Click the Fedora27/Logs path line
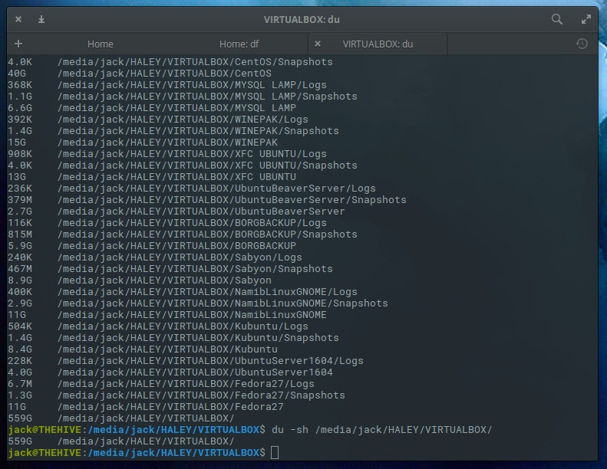Viewport: 607px width, 469px height. coord(186,384)
